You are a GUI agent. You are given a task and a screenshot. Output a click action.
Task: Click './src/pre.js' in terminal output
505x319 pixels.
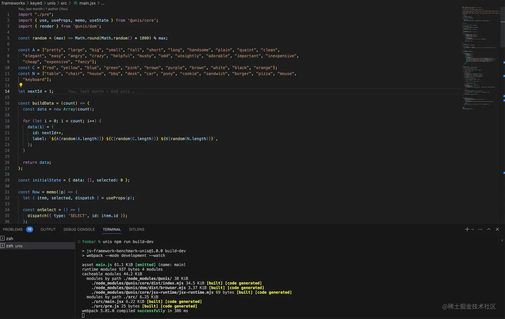tap(105, 306)
